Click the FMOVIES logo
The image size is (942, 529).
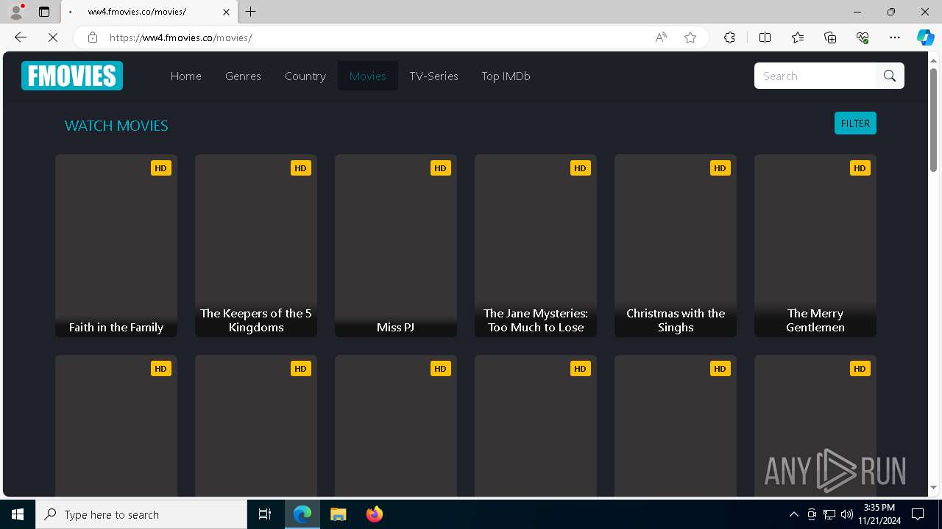pos(72,76)
